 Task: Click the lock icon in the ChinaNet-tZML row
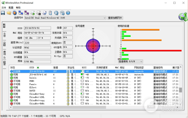pos(68,97)
